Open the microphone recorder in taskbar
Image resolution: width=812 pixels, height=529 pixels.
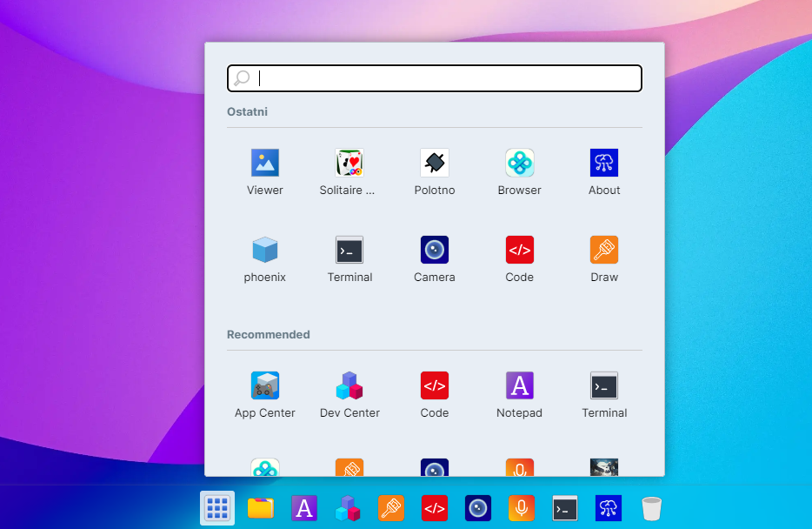click(x=522, y=508)
